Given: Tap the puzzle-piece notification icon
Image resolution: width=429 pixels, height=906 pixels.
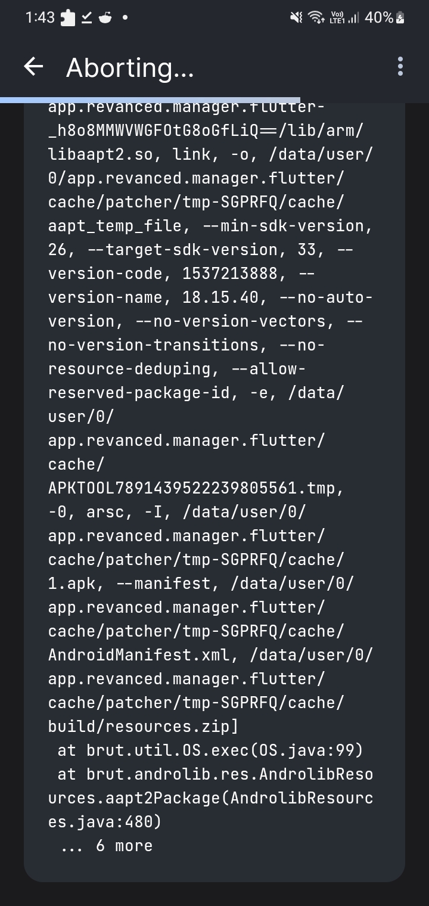Looking at the screenshot, I should (x=67, y=17).
